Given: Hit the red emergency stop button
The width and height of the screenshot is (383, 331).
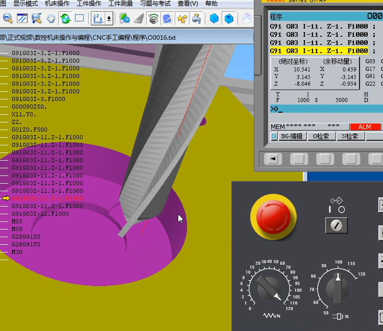Looking at the screenshot, I should tap(273, 217).
